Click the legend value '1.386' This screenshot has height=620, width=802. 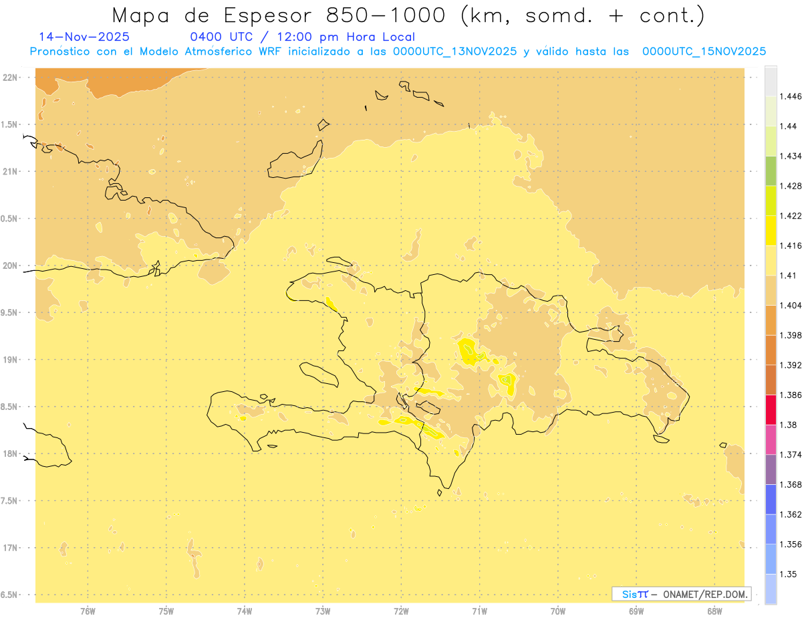(791, 395)
